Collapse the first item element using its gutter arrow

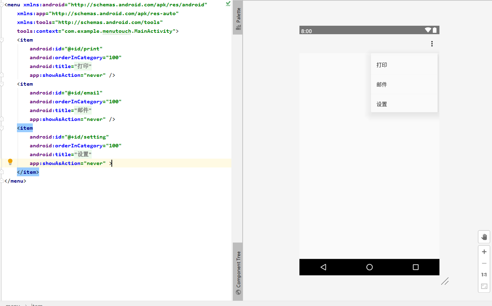pos(2,40)
